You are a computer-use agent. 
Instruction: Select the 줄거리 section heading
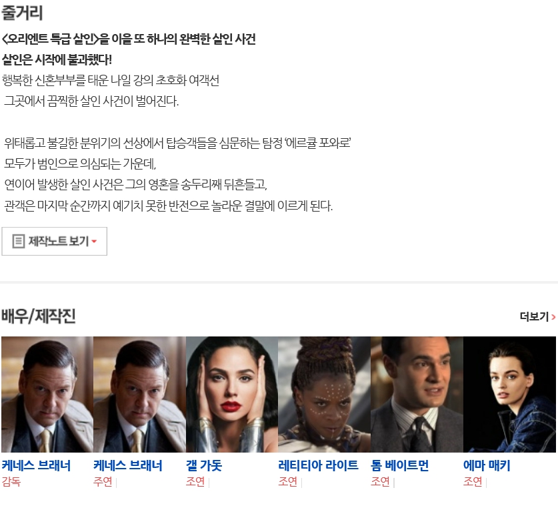pyautogui.click(x=22, y=13)
